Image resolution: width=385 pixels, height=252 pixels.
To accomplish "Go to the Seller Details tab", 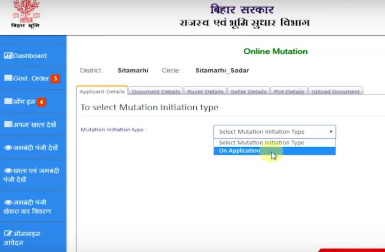I will [x=247, y=92].
